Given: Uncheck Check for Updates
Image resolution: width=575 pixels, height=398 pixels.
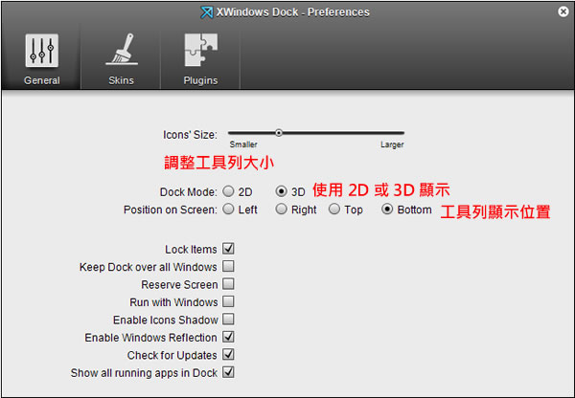Looking at the screenshot, I should point(228,354).
